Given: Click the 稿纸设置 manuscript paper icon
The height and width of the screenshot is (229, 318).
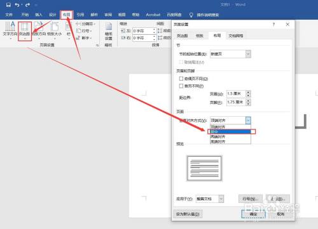Looking at the screenshot, I should click(109, 31).
